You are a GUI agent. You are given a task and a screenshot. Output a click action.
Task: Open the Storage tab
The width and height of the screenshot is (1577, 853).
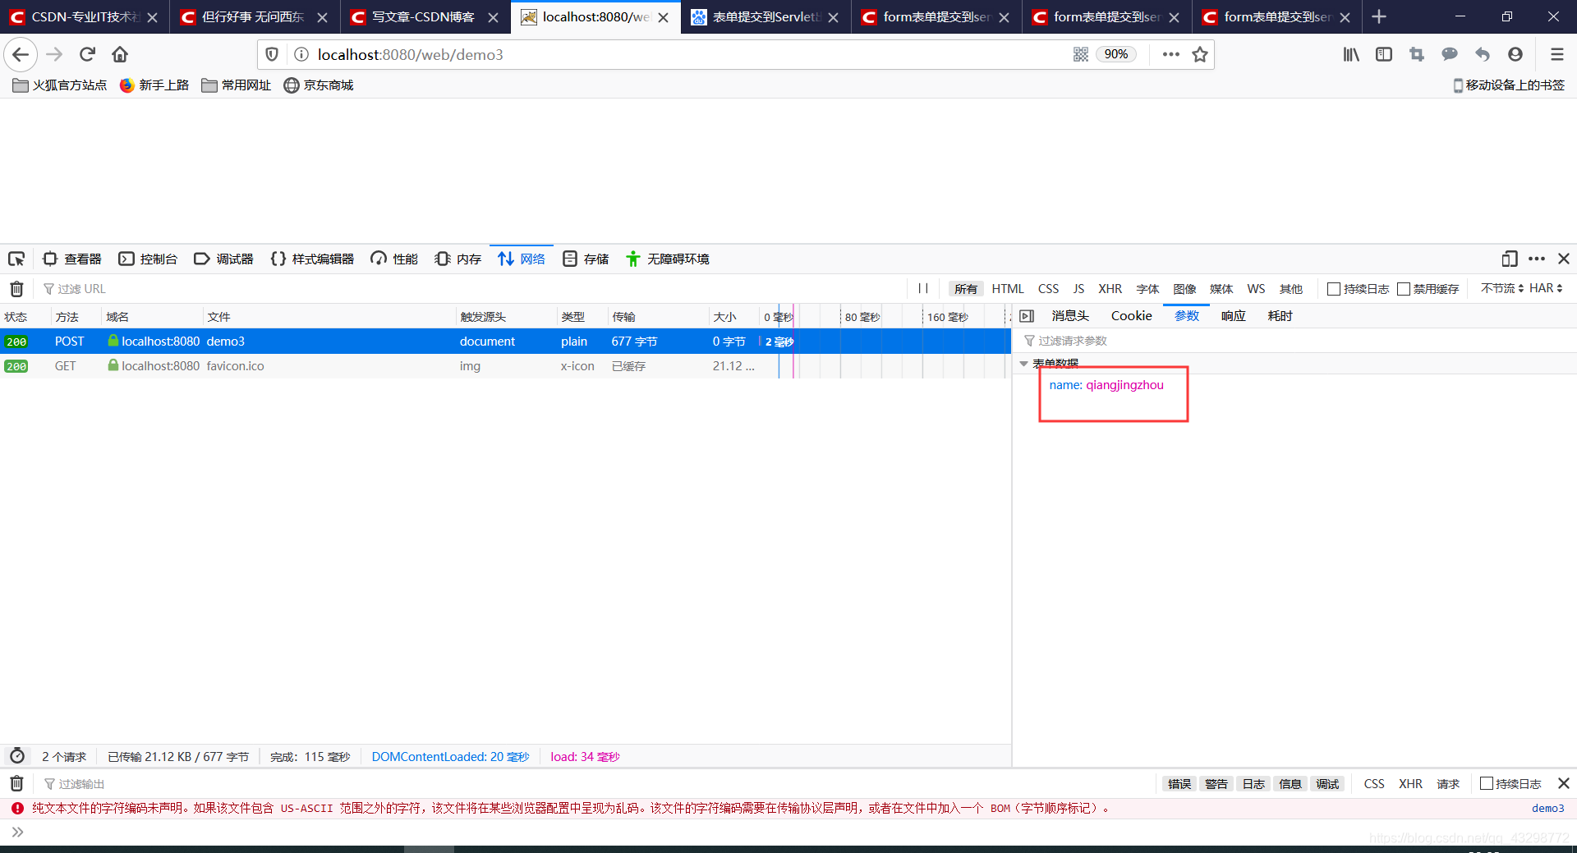pyautogui.click(x=586, y=259)
